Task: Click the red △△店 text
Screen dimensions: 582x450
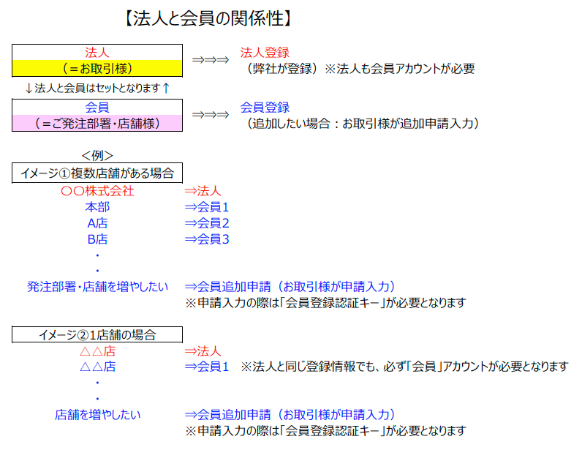Action: click(97, 350)
